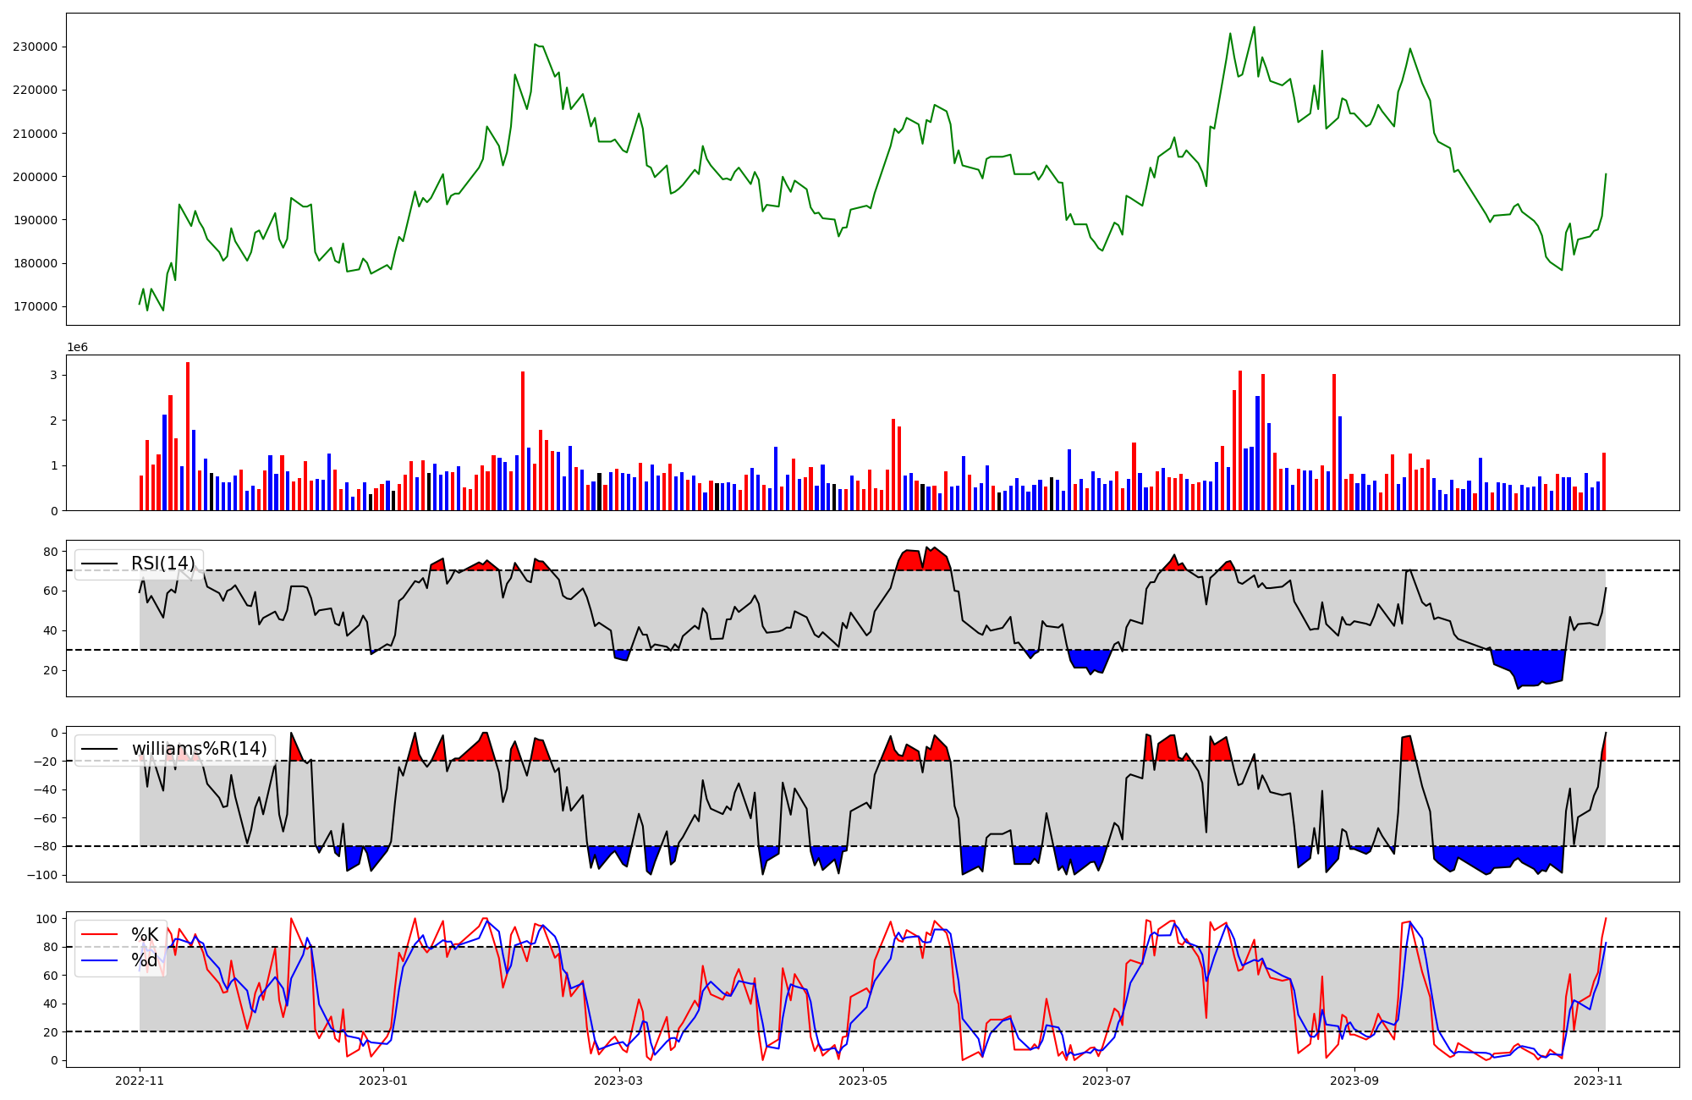1692x1100 pixels.
Task: Click the 2023-07 x-axis date label
Action: click(x=1107, y=1081)
